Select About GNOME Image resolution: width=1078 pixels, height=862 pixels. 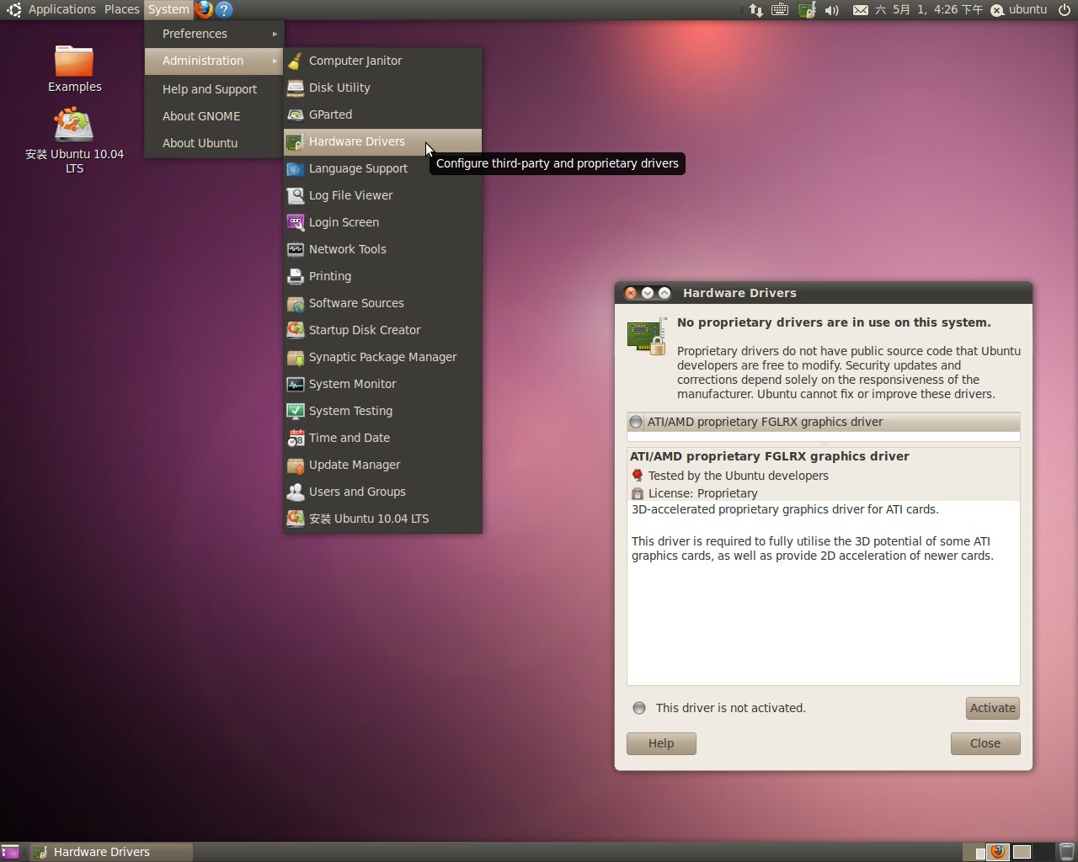tap(214, 116)
